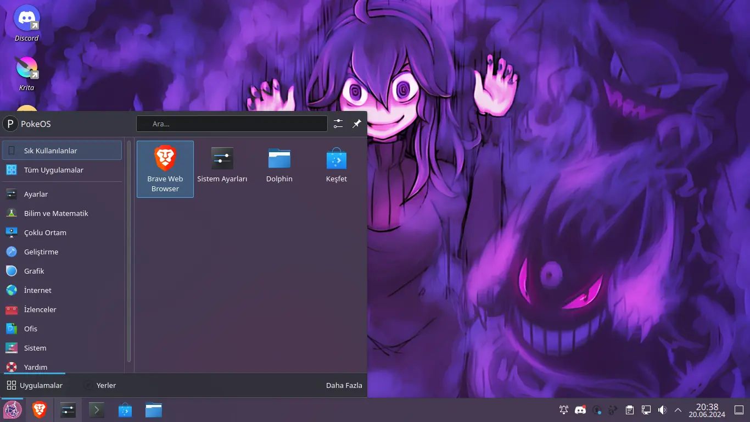Open the İnternet category
Screen dimensions: 750x422
coord(62,290)
